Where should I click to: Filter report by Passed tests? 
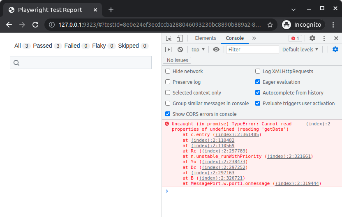click(x=47, y=46)
